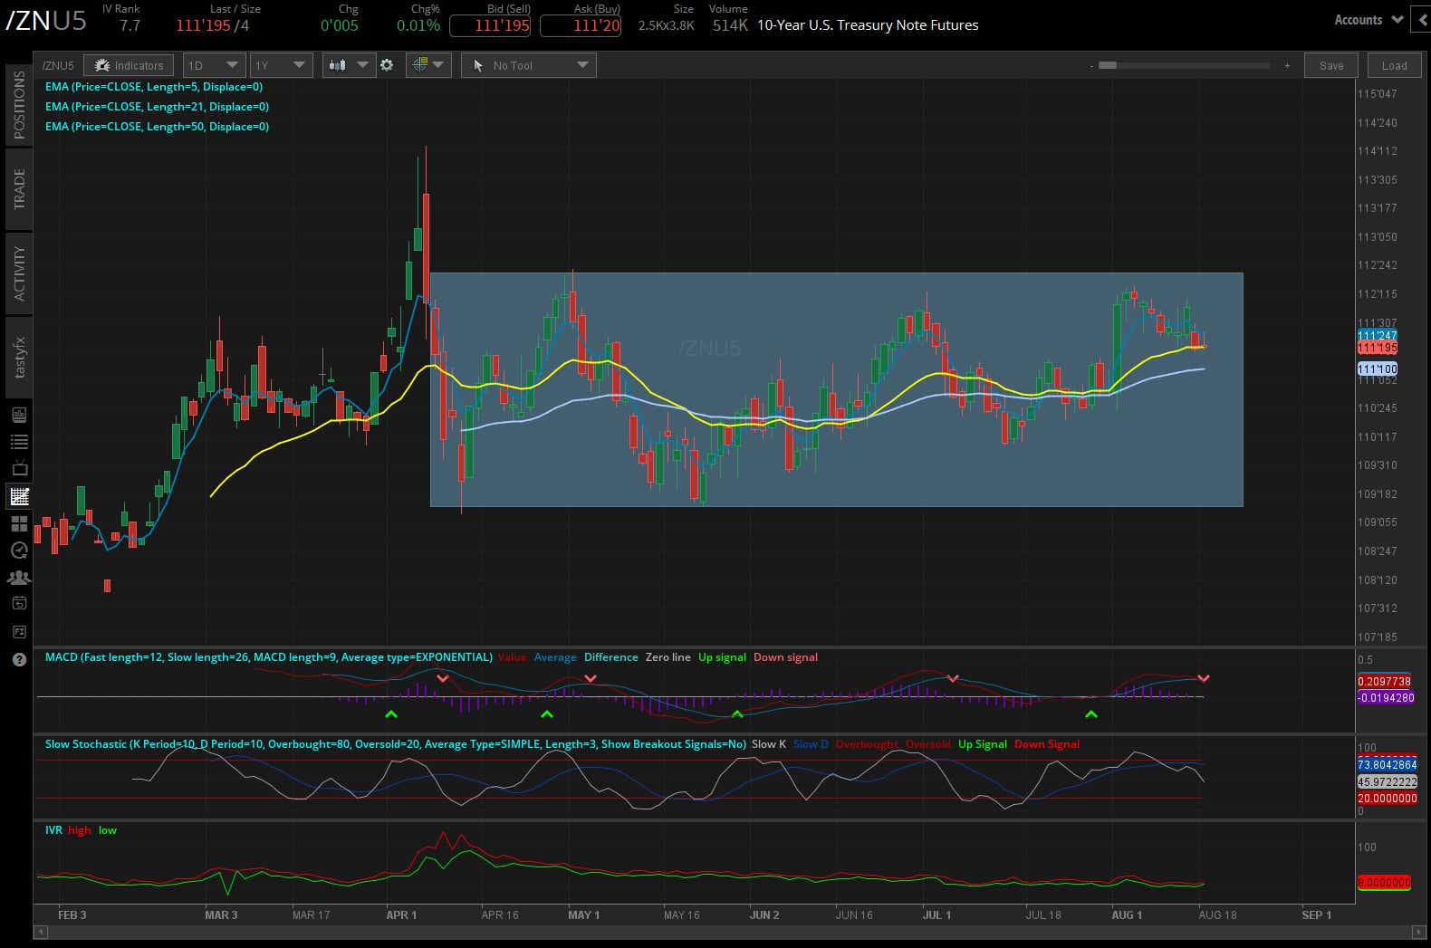Image resolution: width=1431 pixels, height=948 pixels.
Task: Click the IVR study label
Action: pos(53,830)
